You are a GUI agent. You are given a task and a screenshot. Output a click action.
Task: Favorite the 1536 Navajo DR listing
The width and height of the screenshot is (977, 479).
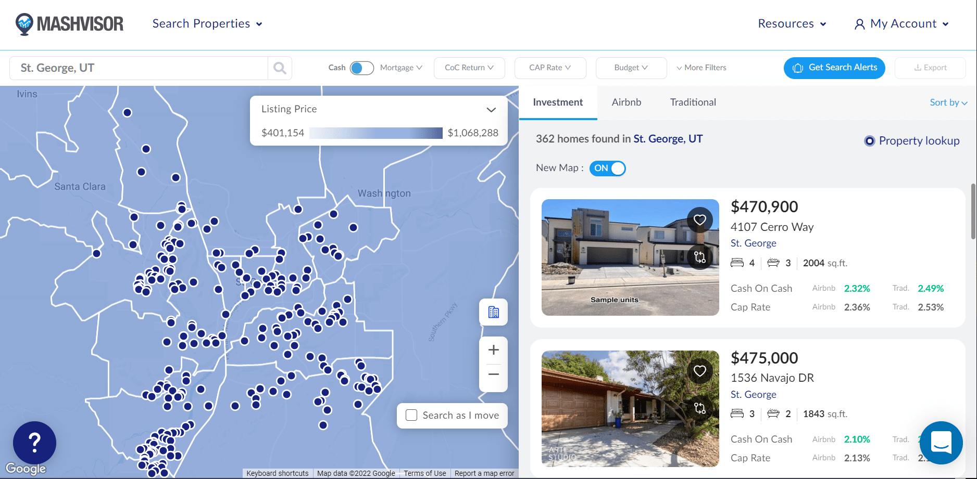coord(699,371)
